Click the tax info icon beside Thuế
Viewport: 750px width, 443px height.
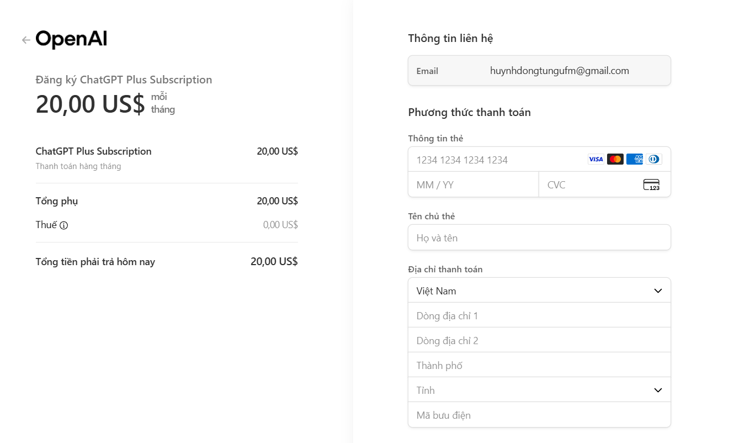tap(63, 225)
